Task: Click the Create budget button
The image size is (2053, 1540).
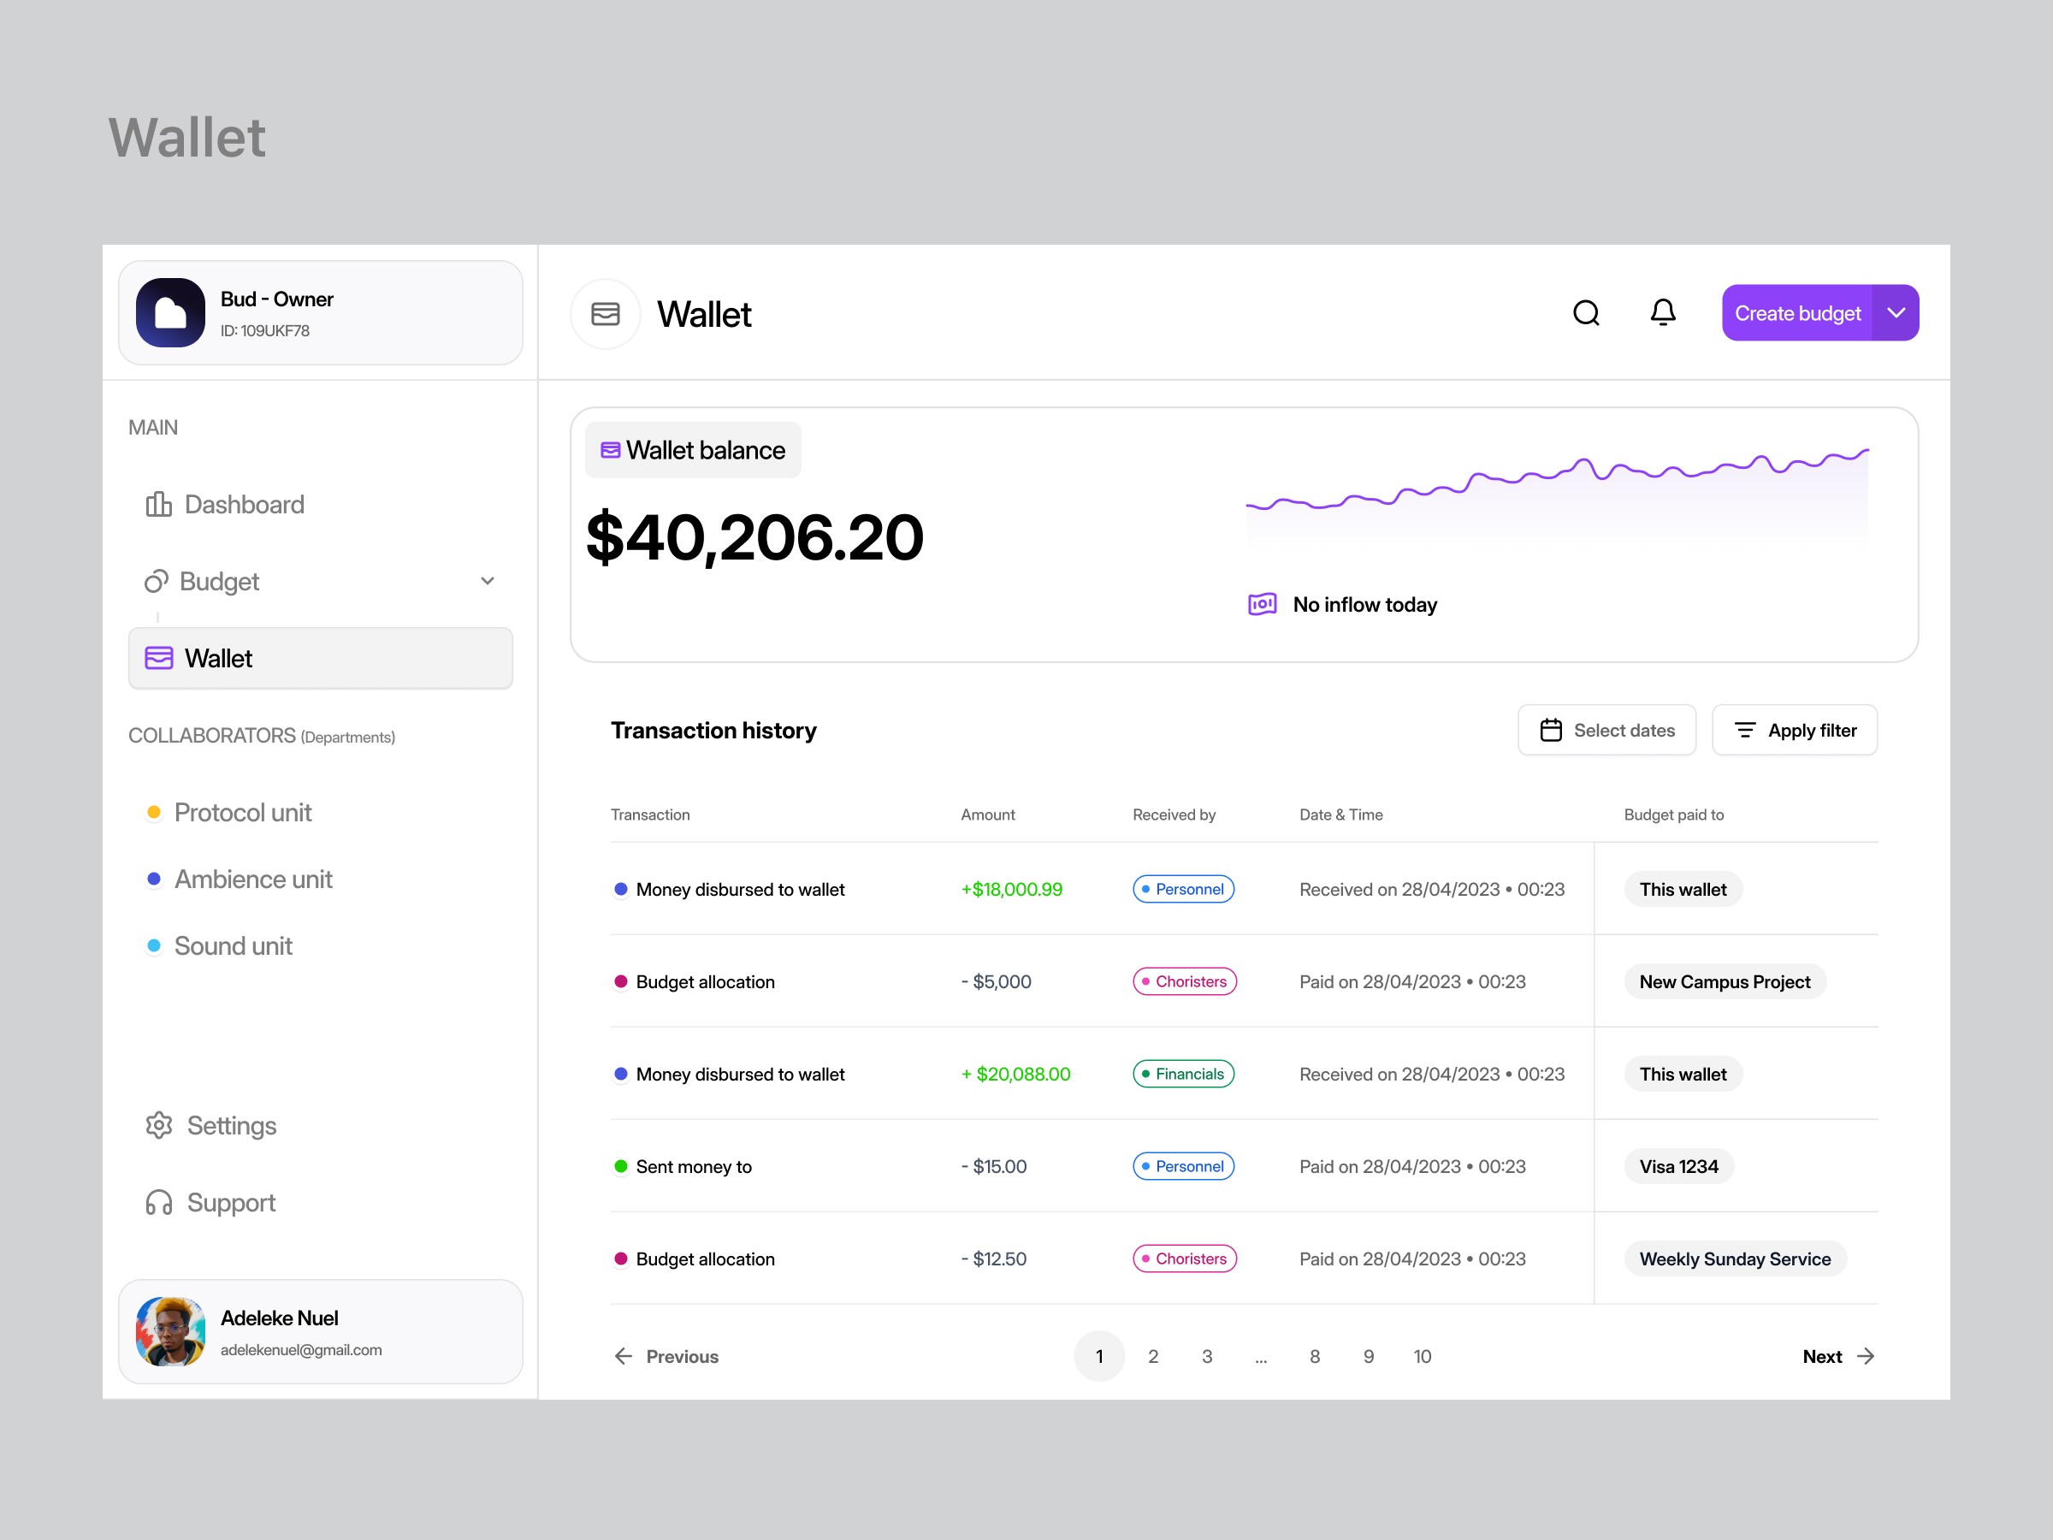Action: 1797,313
